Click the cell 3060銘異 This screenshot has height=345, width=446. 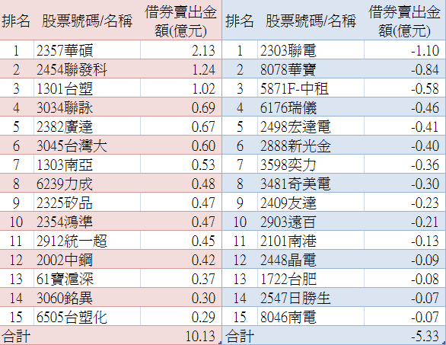point(87,298)
